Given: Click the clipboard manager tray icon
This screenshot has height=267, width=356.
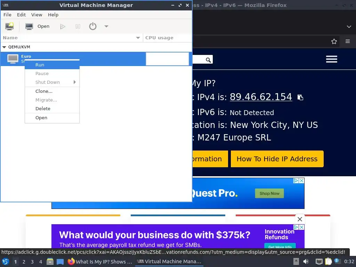Looking at the screenshot, I should [328, 261].
